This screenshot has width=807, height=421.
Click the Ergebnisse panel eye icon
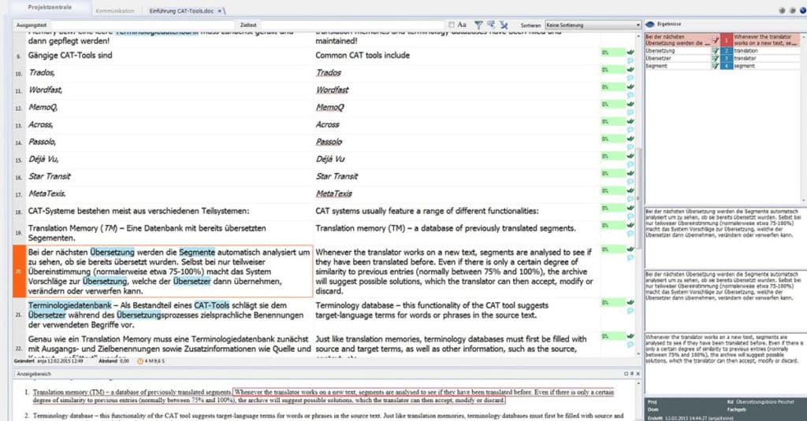tap(649, 24)
